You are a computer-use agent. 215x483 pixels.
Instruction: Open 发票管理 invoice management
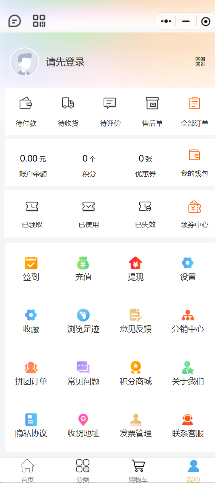135,425
